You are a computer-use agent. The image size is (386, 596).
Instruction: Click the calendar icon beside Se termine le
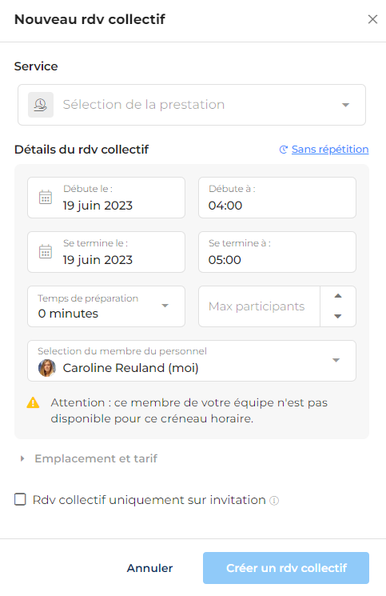pos(46,252)
